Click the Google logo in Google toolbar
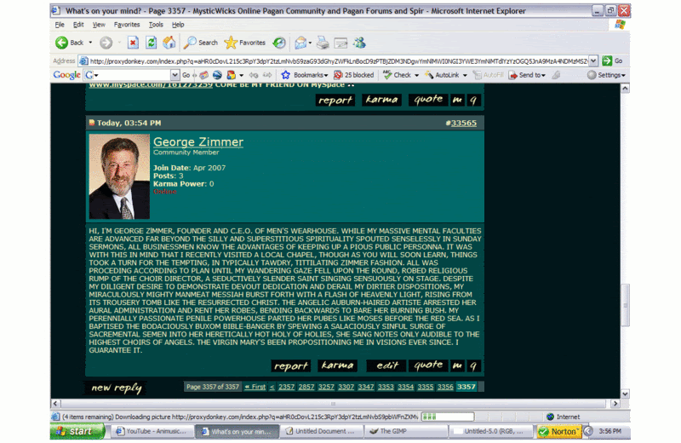This screenshot has width=681, height=443. pyautogui.click(x=66, y=75)
